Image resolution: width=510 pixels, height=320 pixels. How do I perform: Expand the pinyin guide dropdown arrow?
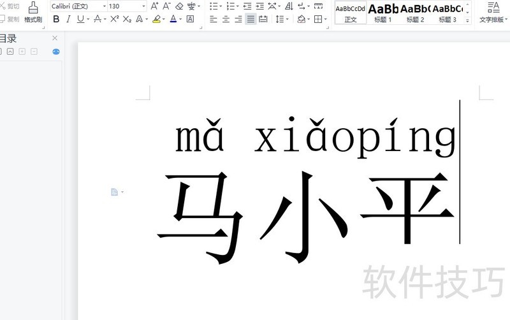pos(199,6)
